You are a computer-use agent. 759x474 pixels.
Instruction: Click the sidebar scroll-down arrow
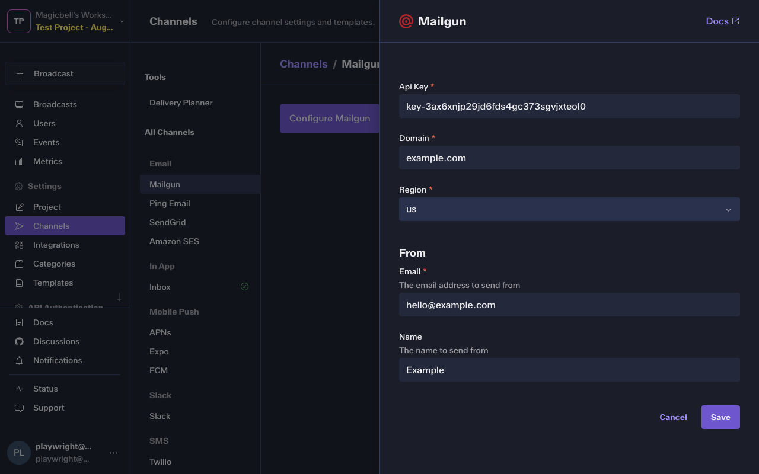coord(119,297)
